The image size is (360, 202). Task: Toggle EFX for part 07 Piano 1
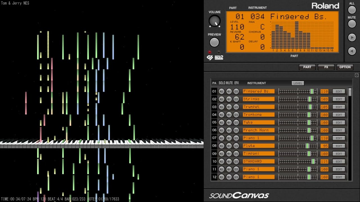pyautogui.click(x=236, y=138)
